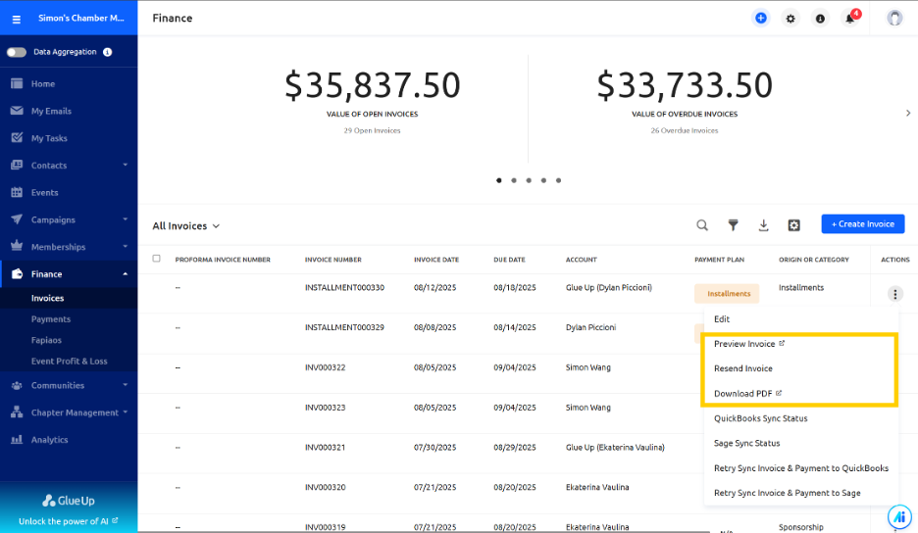
Task: Click the Due Date column header
Action: (x=509, y=260)
